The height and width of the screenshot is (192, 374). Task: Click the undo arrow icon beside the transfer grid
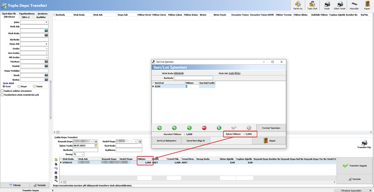(x=56, y=168)
